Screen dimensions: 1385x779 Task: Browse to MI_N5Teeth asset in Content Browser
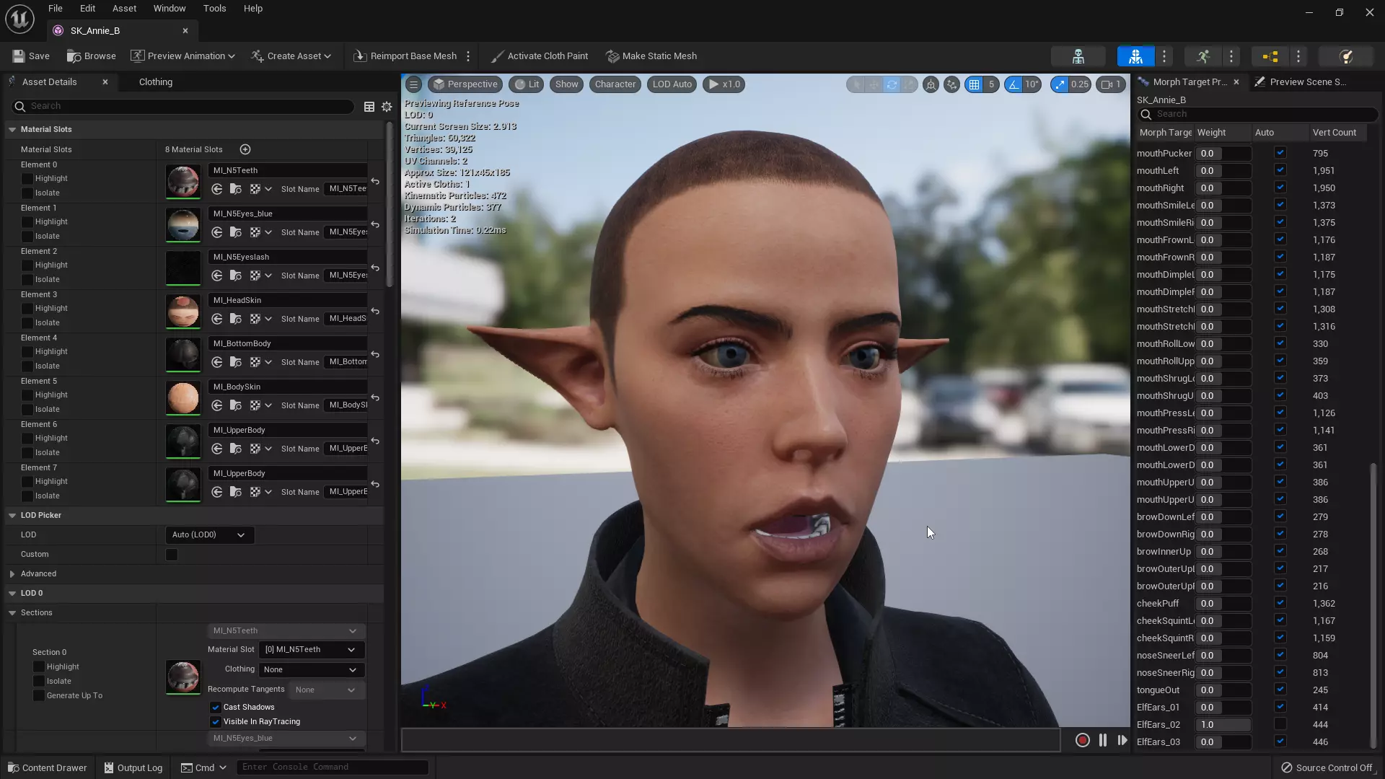(236, 189)
